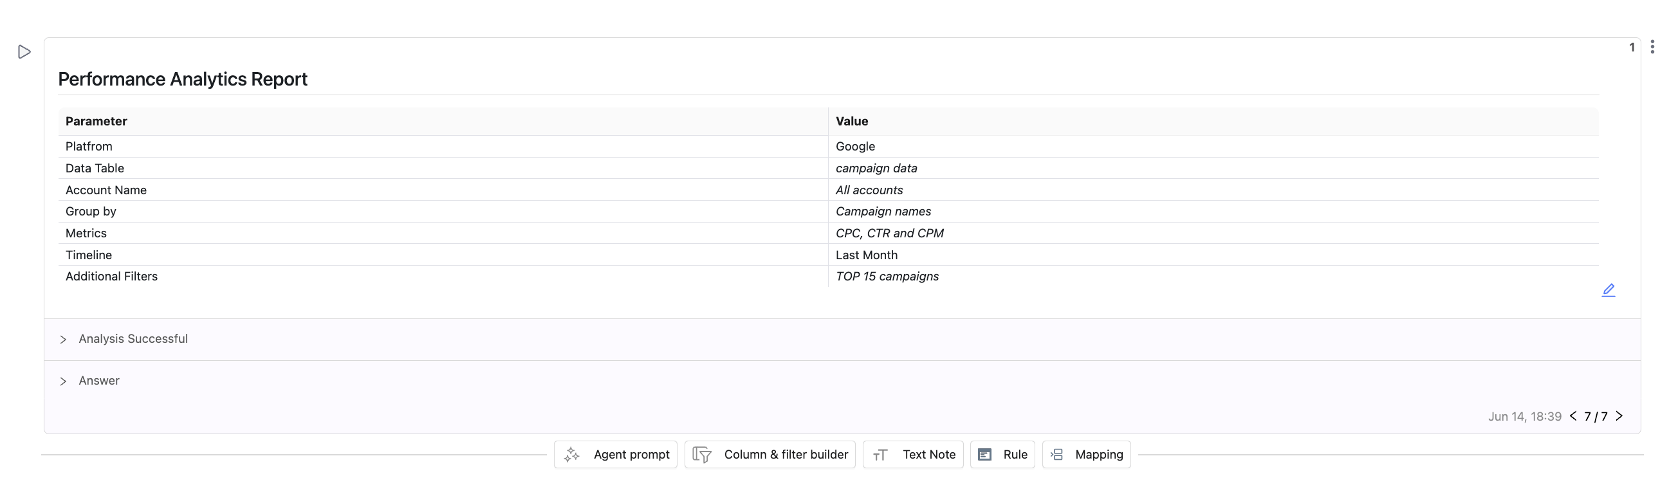Click the Jun 14, 18:39 timestamp

point(1525,417)
